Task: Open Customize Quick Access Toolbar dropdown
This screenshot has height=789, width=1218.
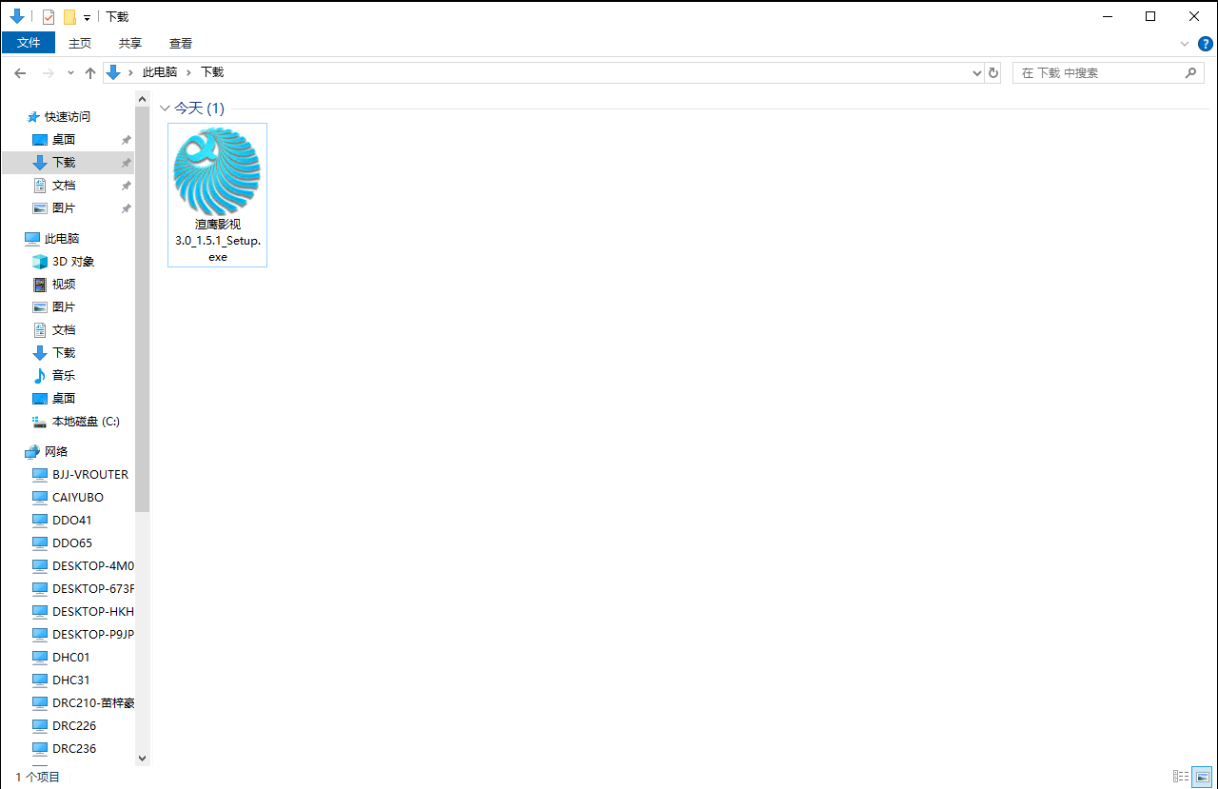Action: click(87, 17)
